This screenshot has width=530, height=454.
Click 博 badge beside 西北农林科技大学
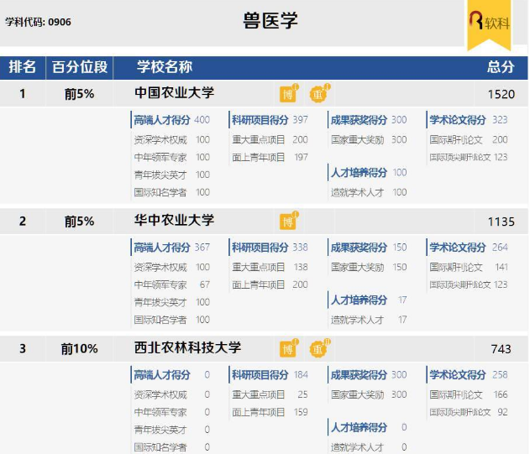(288, 348)
